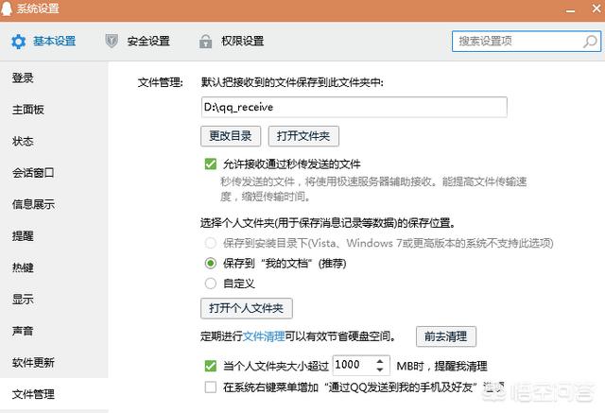Open 软件更新 in the sidebar

coord(54,363)
